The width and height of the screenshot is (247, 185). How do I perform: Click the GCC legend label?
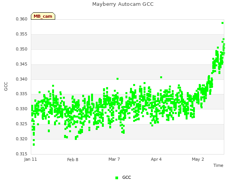click(127, 177)
